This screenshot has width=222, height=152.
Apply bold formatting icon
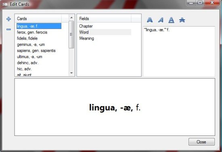click(x=150, y=20)
